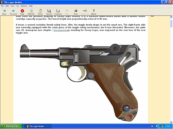Viewport: 173px width, 129px height.
Task: Close the Luger Models window
Action: click(170, 2)
